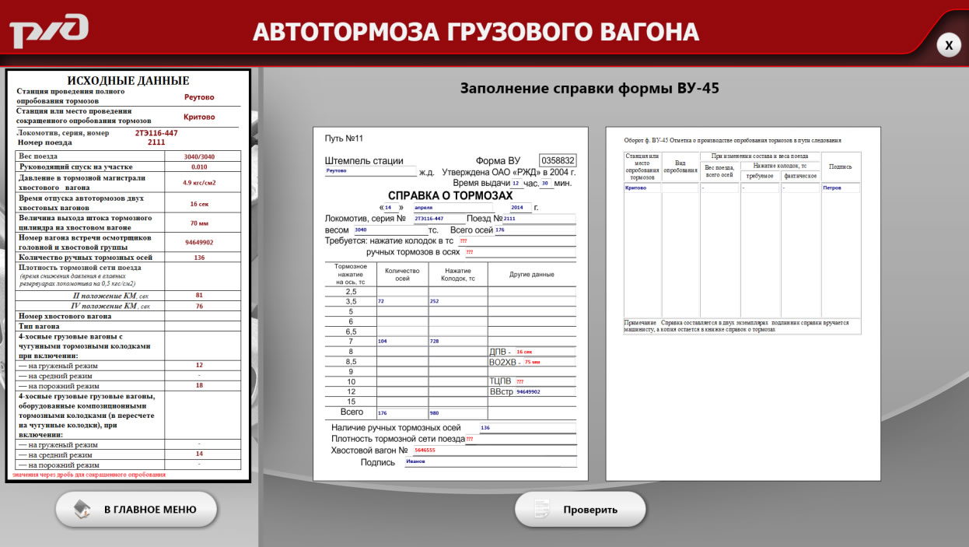
Task: Select axle count cell 104 in row 7
Action: coord(402,342)
